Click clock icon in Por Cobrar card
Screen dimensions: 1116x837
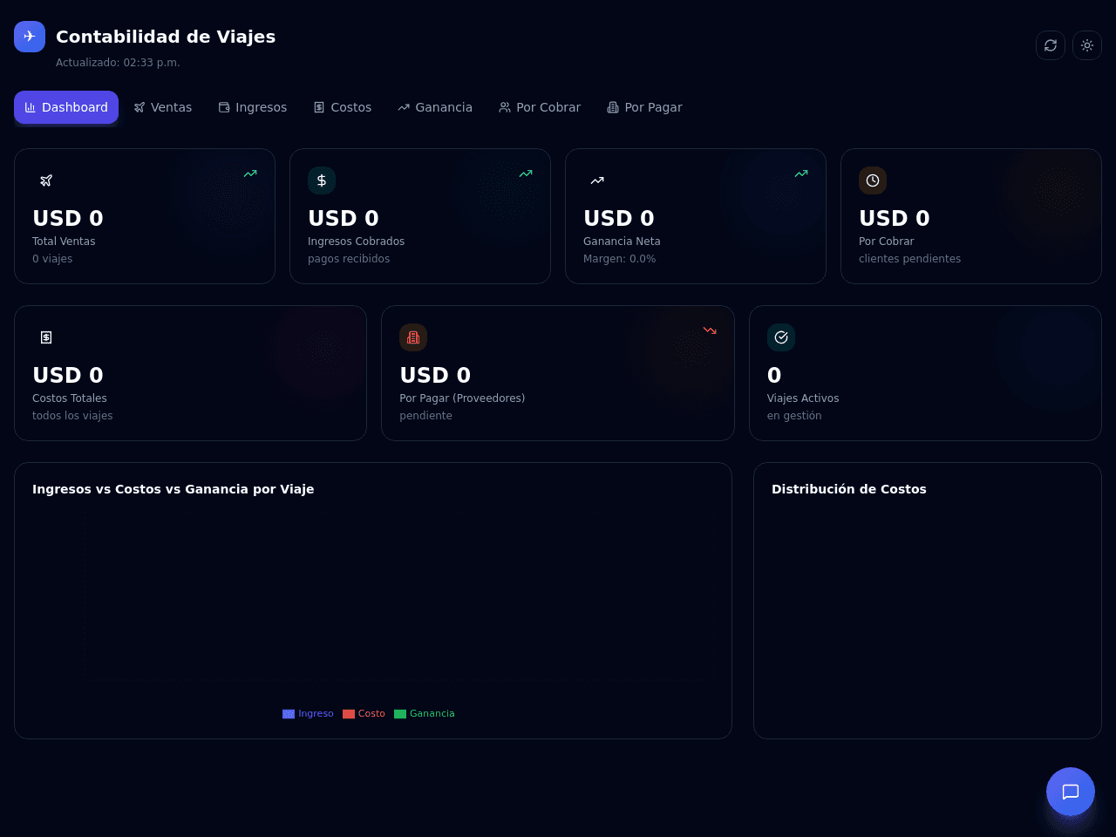click(873, 180)
